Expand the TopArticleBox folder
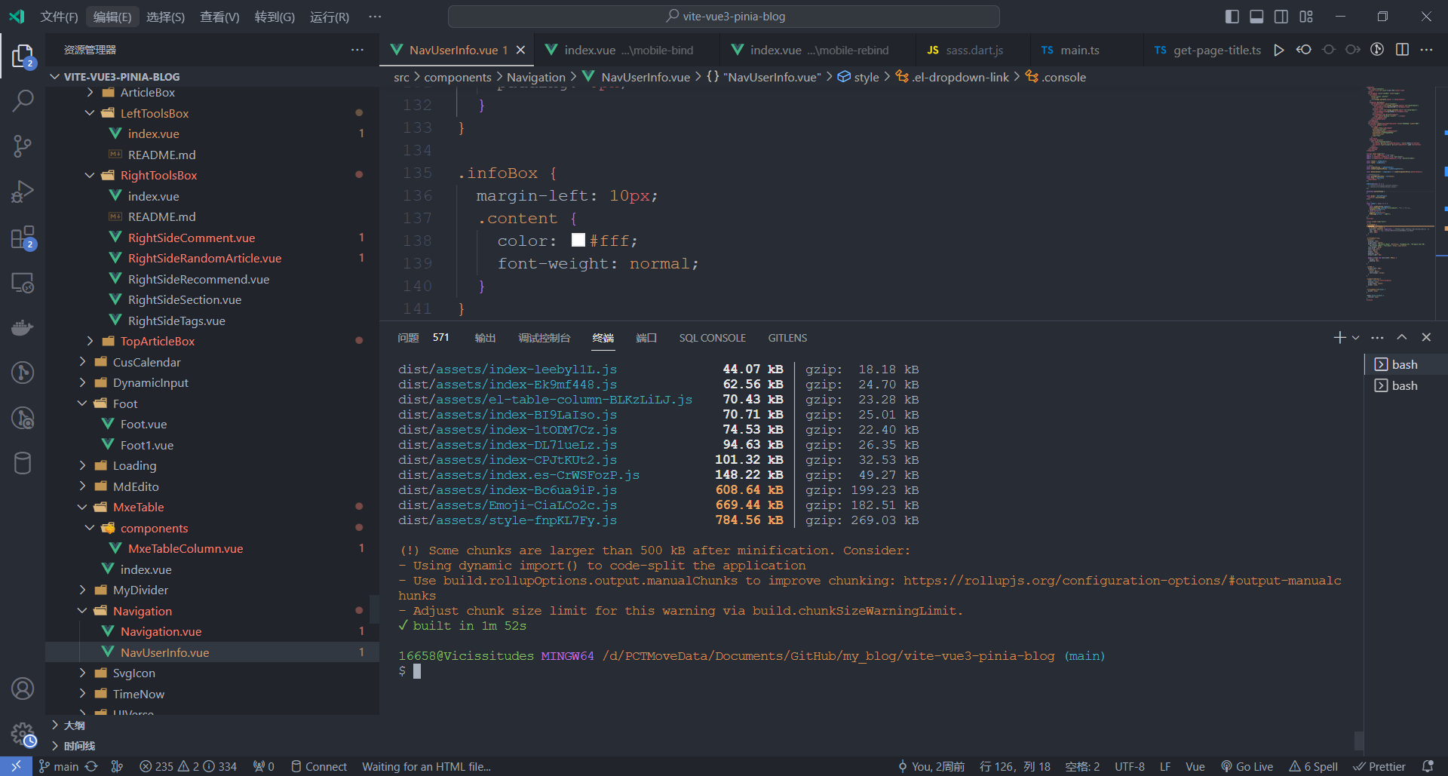1448x776 pixels. pyautogui.click(x=90, y=341)
